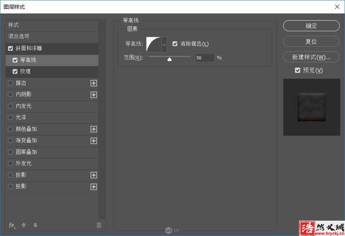Click plus icon beside last 投影 row
The width and height of the screenshot is (345, 236).
point(94,187)
